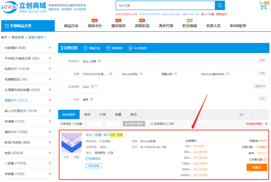Expand 嵌入式外围芯片 (1014) category
The height and width of the screenshot is (182, 271).
point(50,111)
